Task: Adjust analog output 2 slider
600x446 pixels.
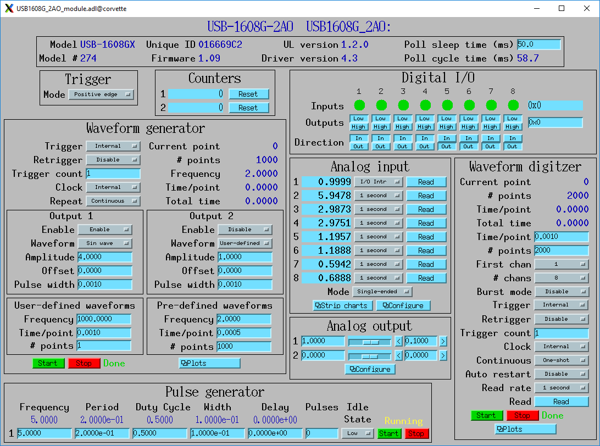Action: point(370,356)
